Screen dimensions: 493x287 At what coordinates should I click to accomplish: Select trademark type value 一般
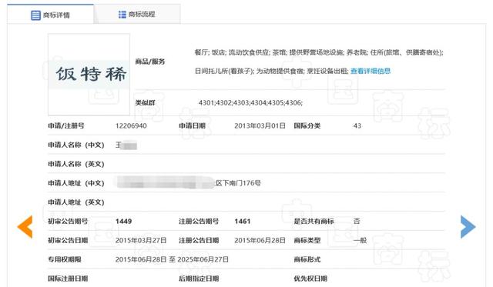360,241
